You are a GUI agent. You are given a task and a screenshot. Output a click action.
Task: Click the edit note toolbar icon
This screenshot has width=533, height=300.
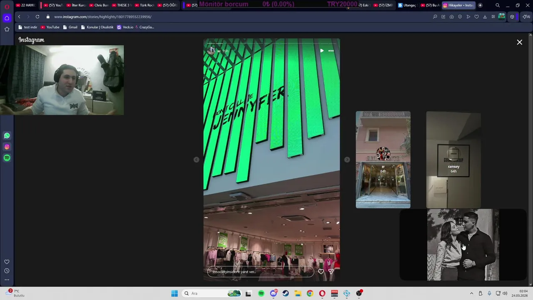coord(443,17)
